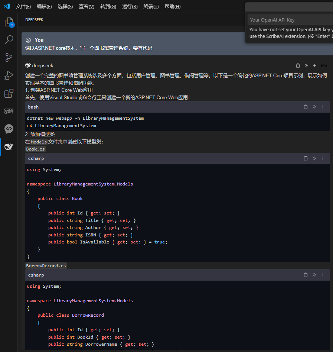The height and width of the screenshot is (352, 333).
Task: Click the user prompt message bubble
Action: pyautogui.click(x=177, y=44)
